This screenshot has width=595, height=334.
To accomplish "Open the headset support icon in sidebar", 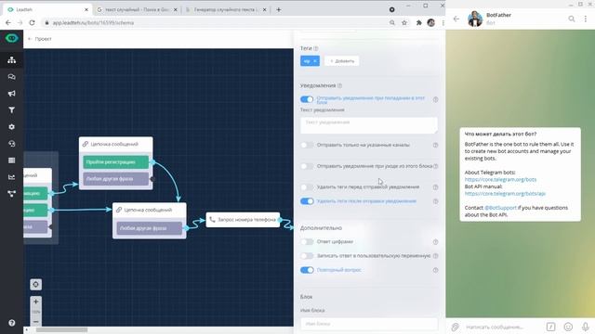I will point(12,144).
